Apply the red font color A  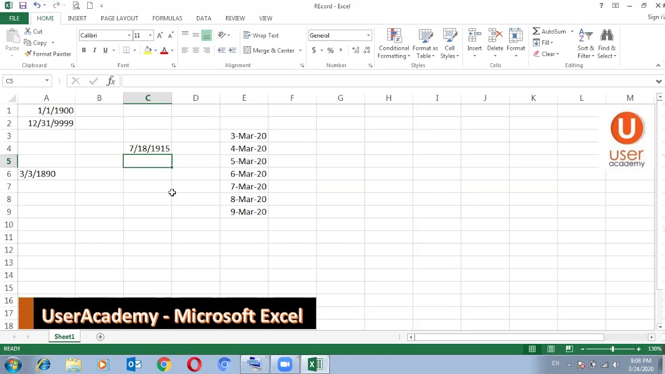pos(164,50)
